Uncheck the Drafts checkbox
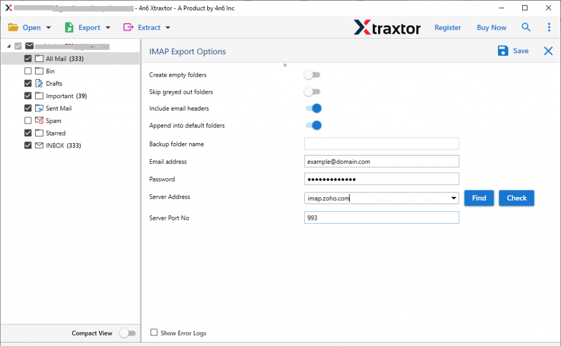Screen dimensions: 561x346 coord(28,83)
